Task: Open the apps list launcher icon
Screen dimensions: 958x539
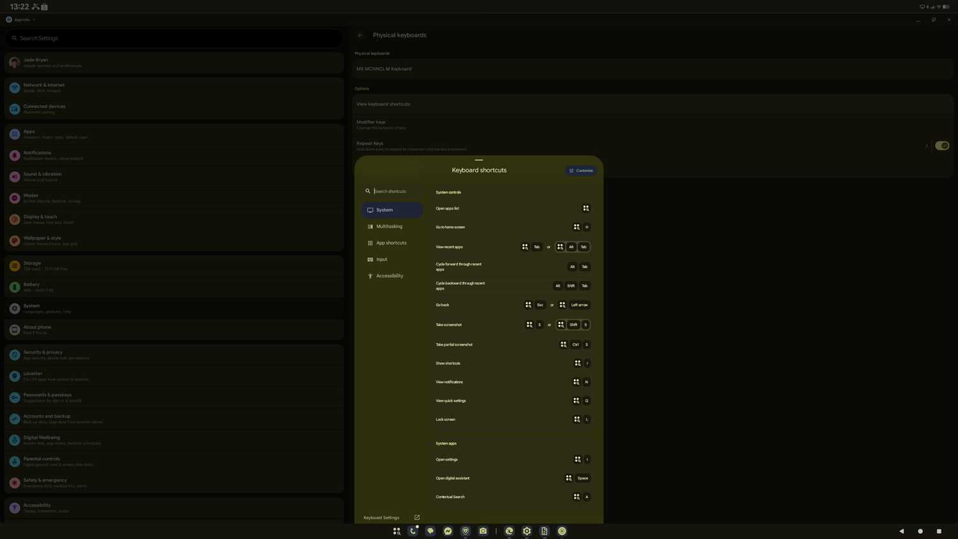Action: click(397, 531)
